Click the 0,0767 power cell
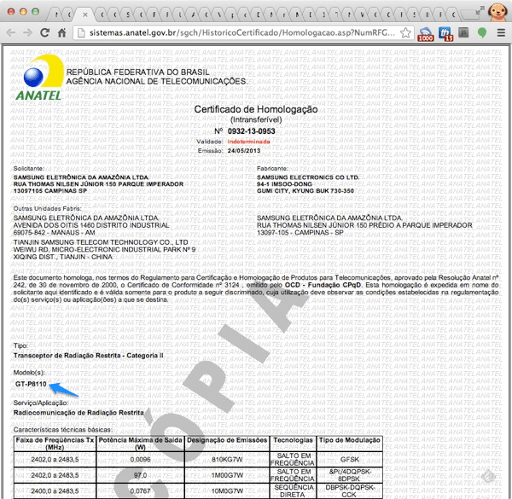 [140, 490]
